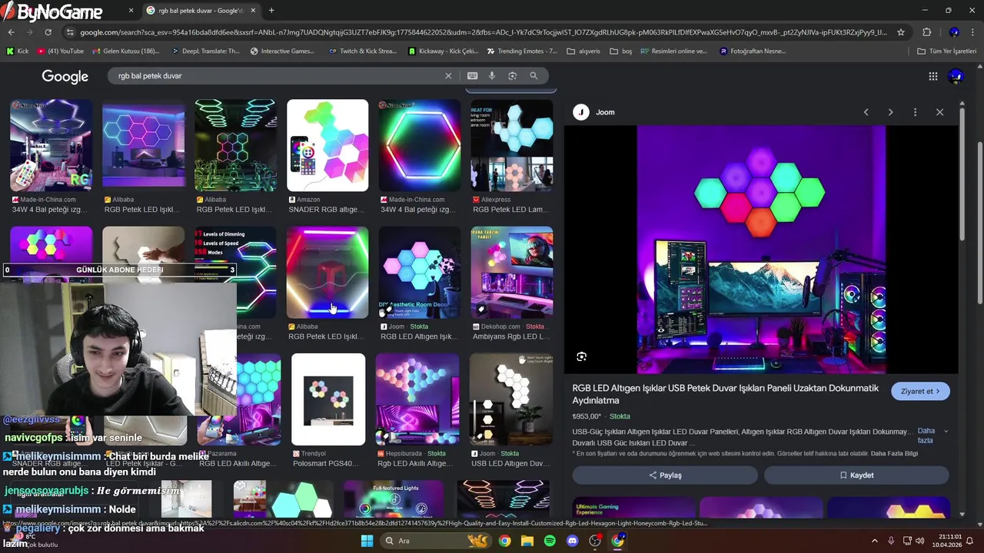Open File Explorer from the taskbar
Image resolution: width=984 pixels, height=553 pixels.
pyautogui.click(x=527, y=541)
